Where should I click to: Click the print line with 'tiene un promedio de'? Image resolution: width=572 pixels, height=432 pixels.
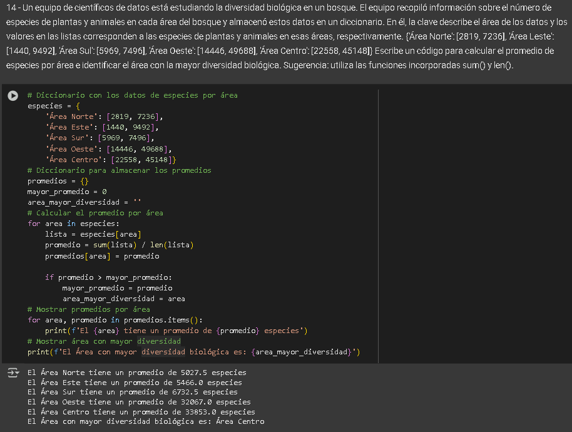[176, 331]
